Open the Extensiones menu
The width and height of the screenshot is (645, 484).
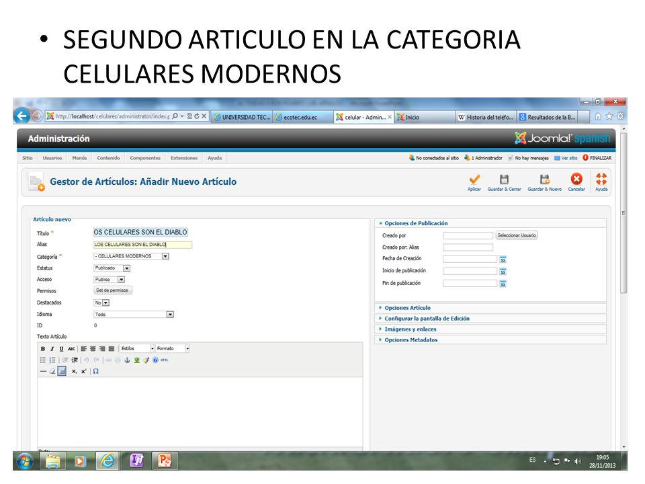click(184, 158)
